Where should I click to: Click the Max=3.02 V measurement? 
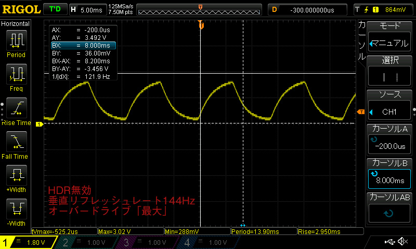(131, 231)
